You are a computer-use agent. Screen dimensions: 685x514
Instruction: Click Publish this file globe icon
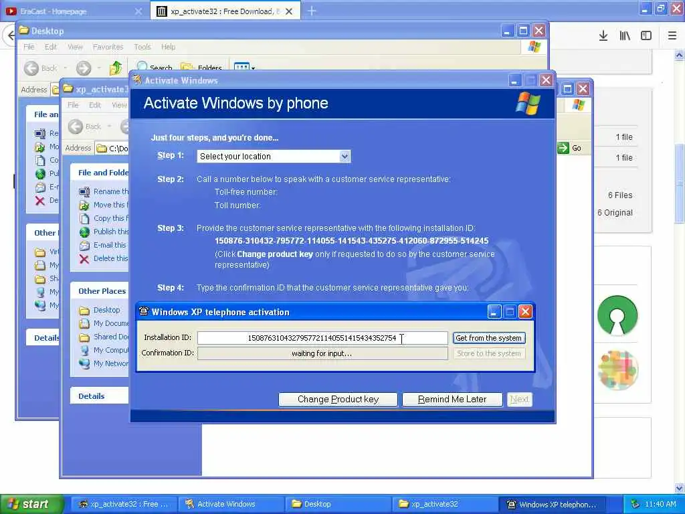click(84, 232)
